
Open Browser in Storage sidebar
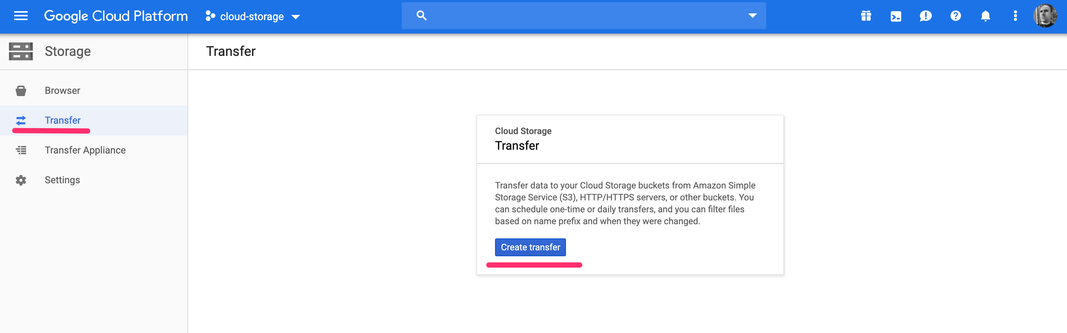(63, 91)
